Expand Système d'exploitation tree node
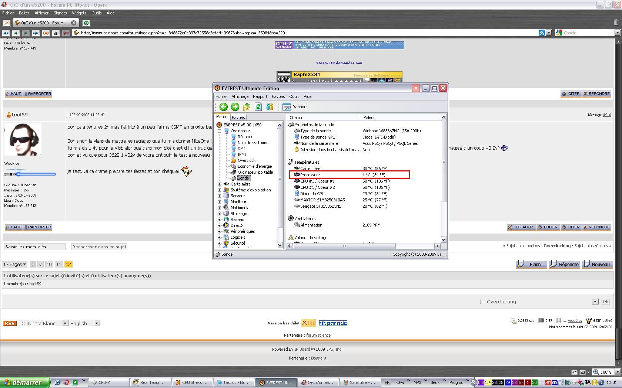 (x=219, y=190)
